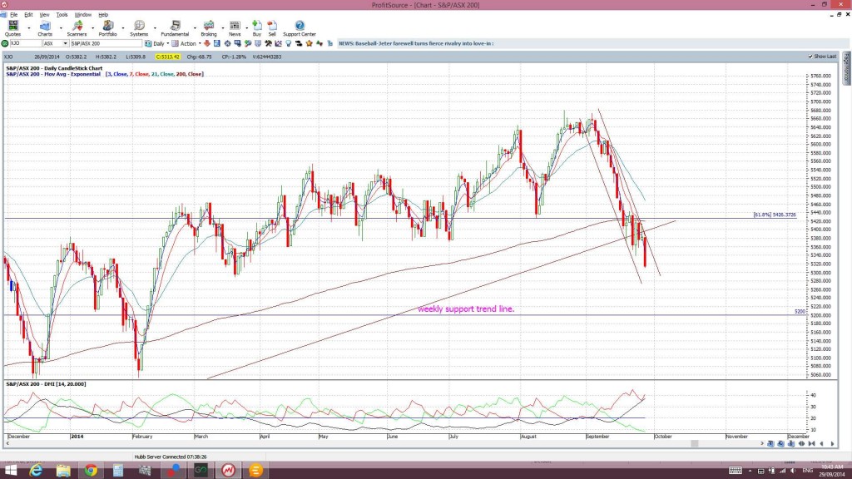The height and width of the screenshot is (479, 852).
Task: Click the highlighted close value C:5313.42
Action: [x=167, y=57]
